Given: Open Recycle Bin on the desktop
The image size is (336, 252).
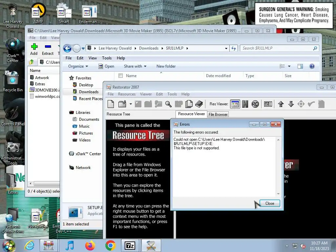Looking at the screenshot, I should (x=13, y=81).
